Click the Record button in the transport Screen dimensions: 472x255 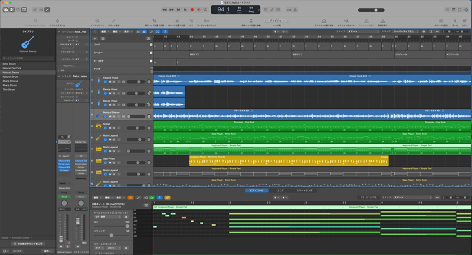192,9
